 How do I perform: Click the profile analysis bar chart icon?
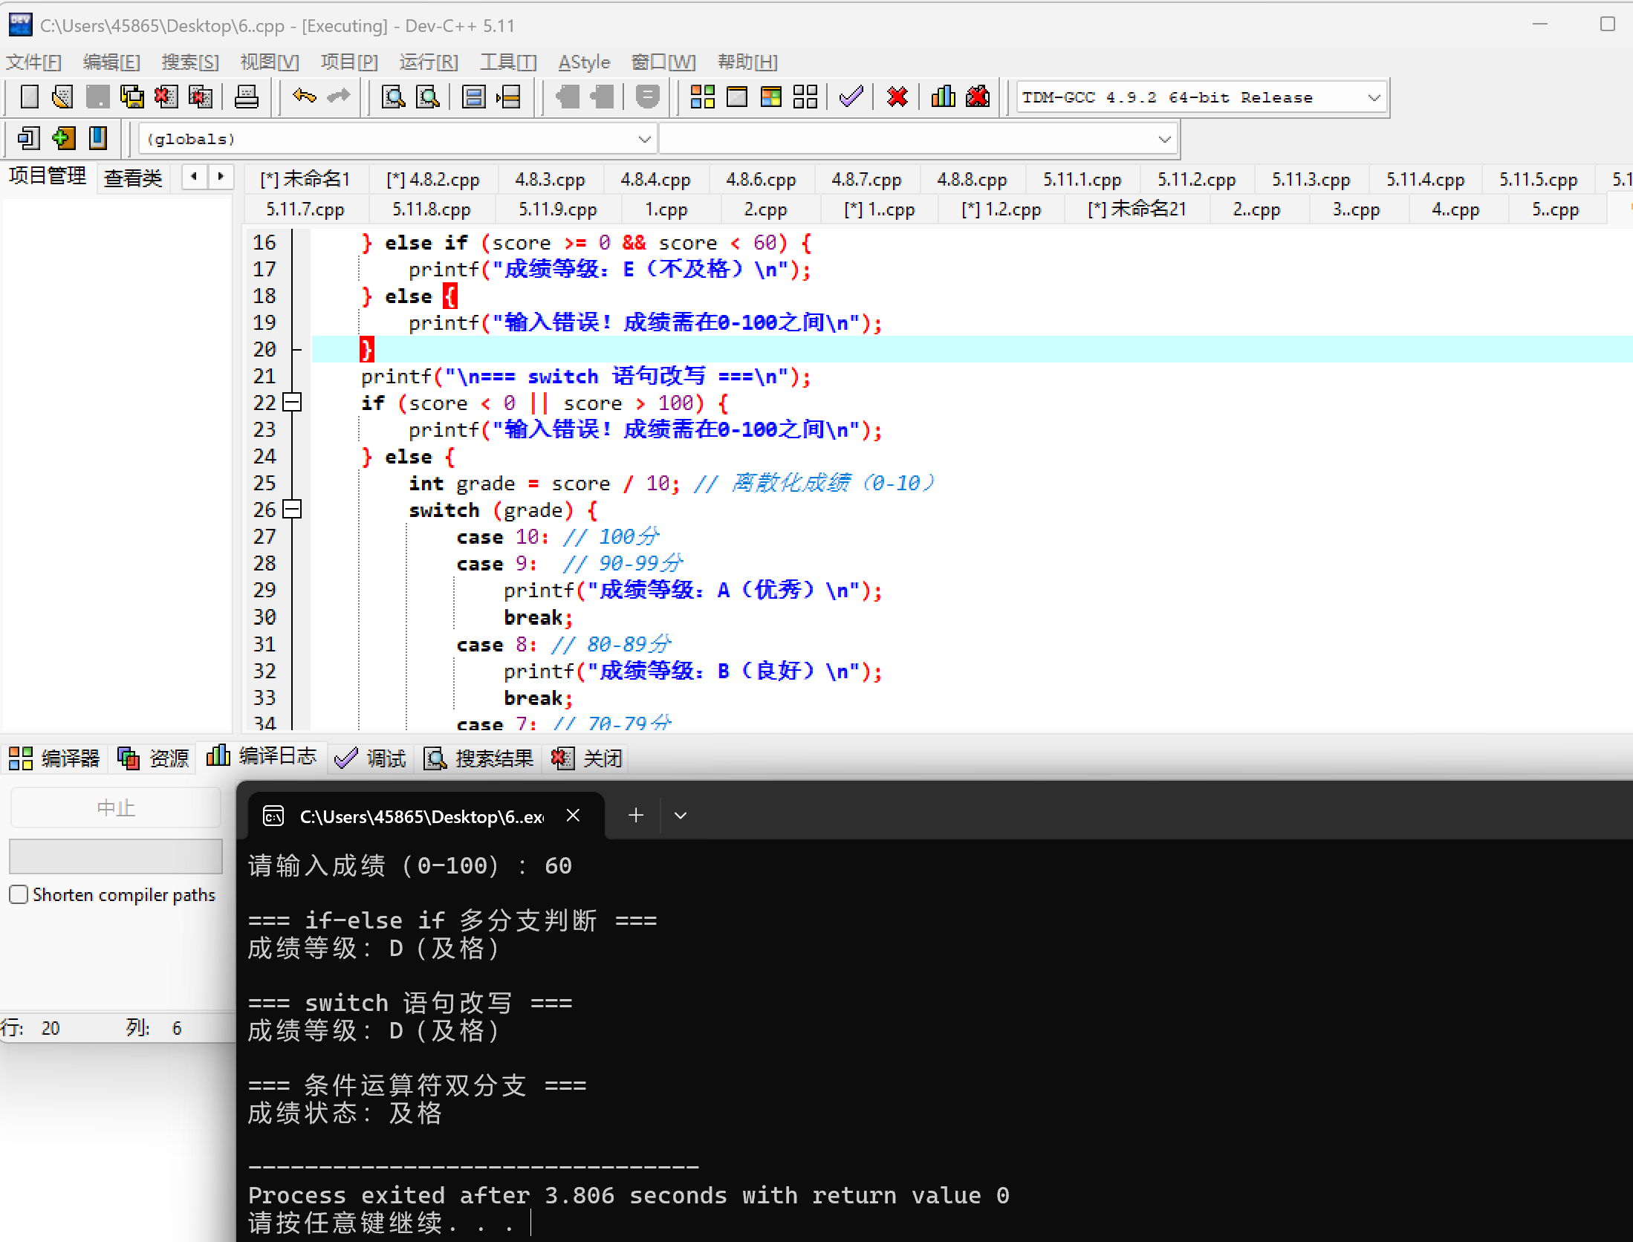coord(943,97)
